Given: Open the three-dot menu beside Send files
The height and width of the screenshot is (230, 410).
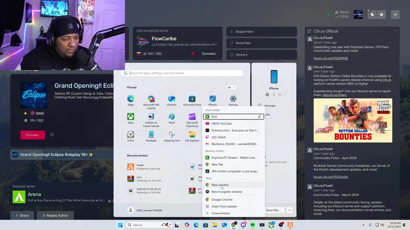Looking at the screenshot, I should pyautogui.click(x=289, y=210).
